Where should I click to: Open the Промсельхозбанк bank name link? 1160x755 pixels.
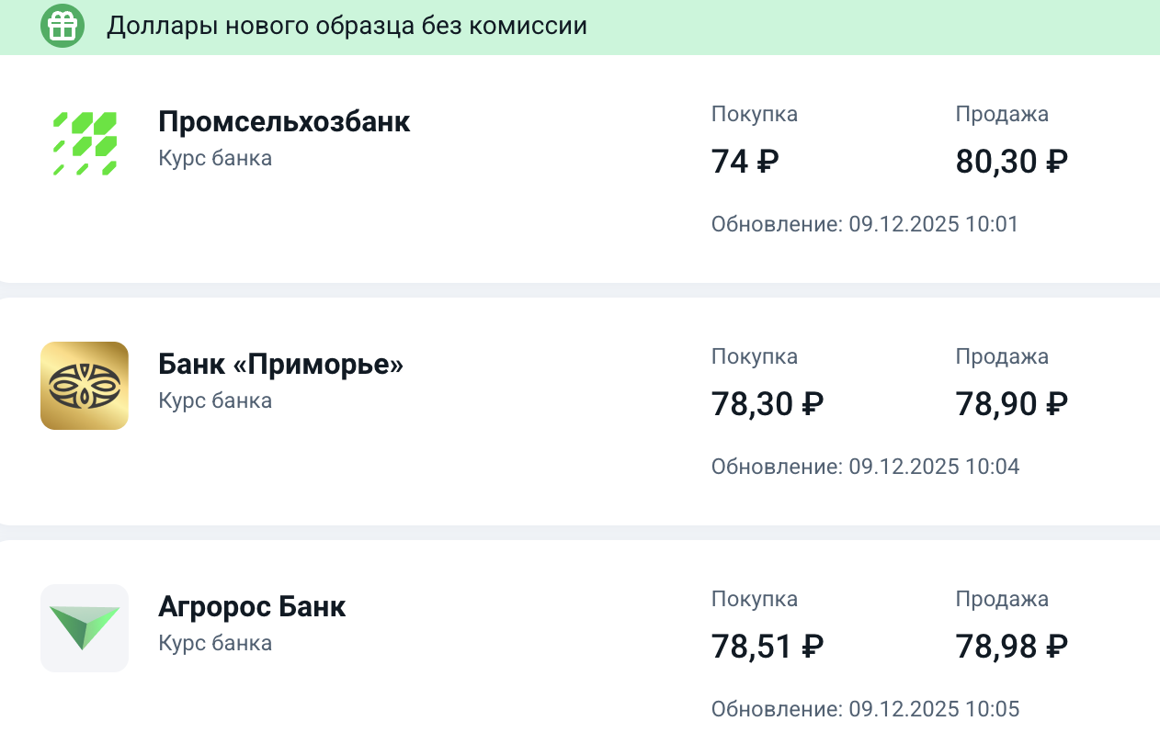(x=284, y=122)
